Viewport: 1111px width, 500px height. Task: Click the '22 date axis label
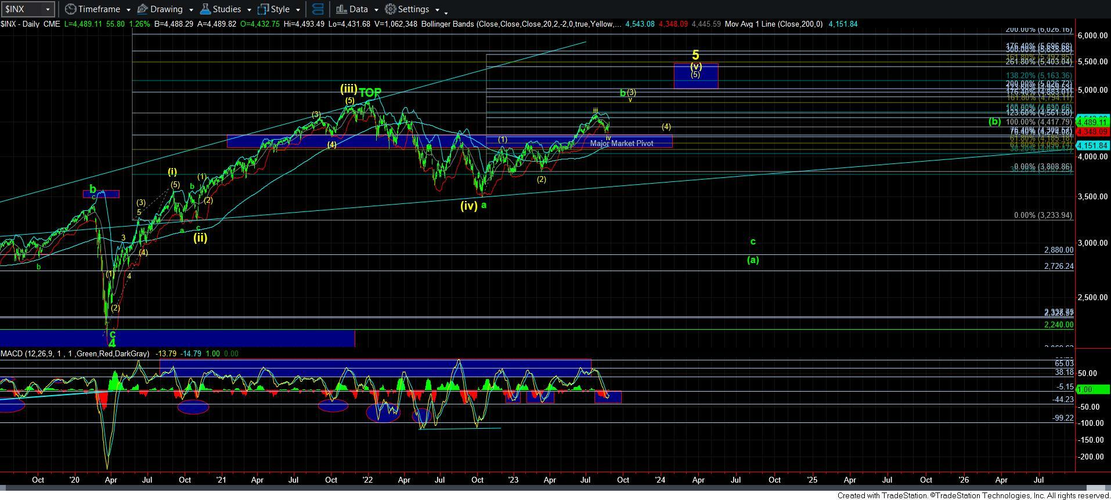pos(367,480)
